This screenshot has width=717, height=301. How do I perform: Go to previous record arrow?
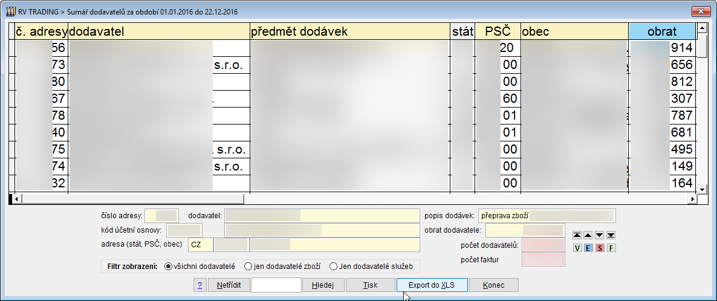pyautogui.click(x=588, y=235)
